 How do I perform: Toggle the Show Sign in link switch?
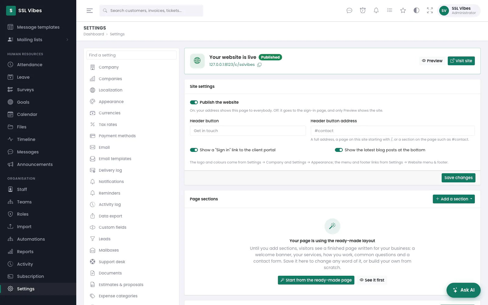pos(194,150)
